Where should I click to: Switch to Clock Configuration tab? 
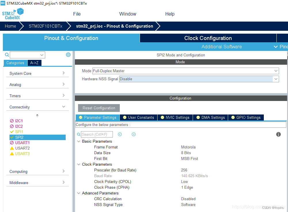tap(208, 38)
